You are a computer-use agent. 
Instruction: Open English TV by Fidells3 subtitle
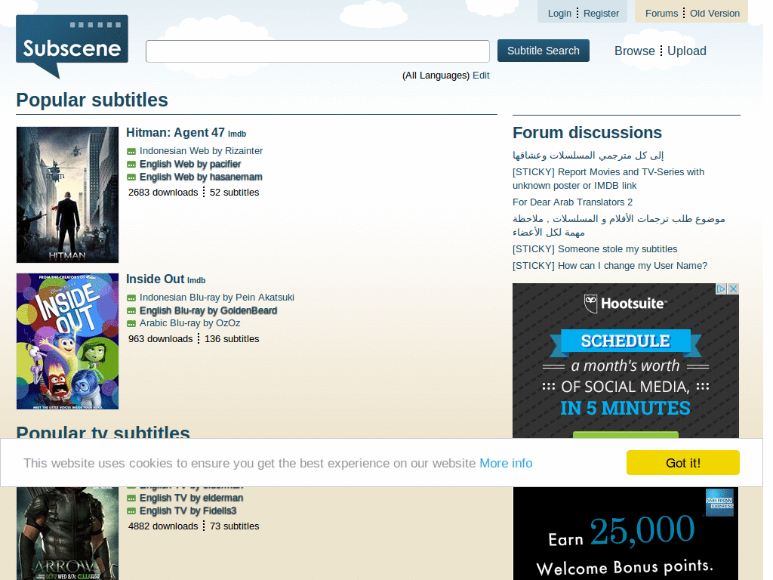click(188, 511)
